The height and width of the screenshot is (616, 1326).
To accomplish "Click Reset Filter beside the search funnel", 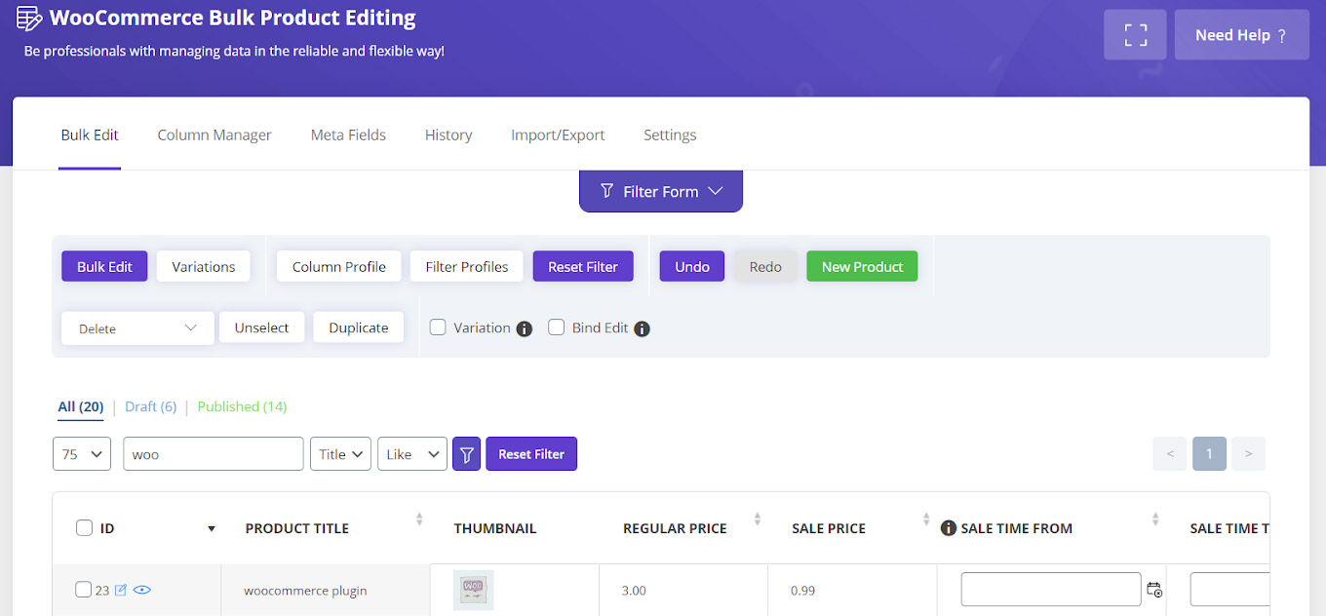I will 531,454.
